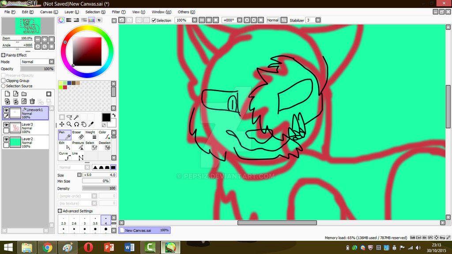Expand the Advanced Settings section

pyautogui.click(x=61, y=211)
